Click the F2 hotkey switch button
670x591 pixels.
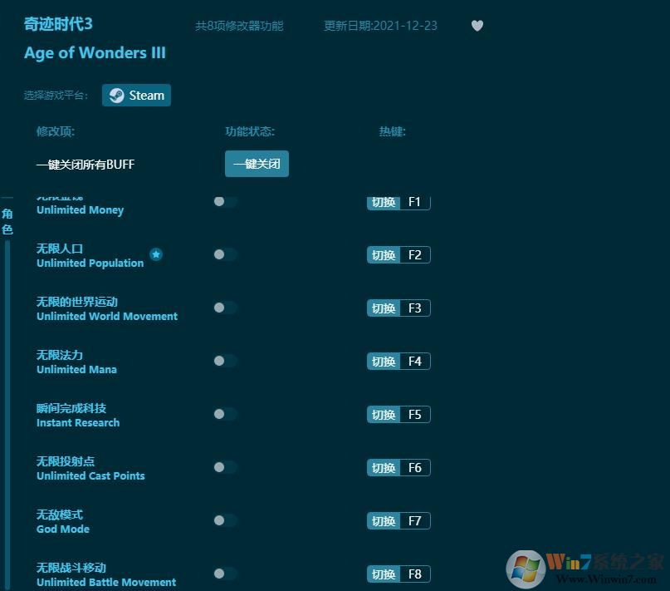tap(399, 255)
